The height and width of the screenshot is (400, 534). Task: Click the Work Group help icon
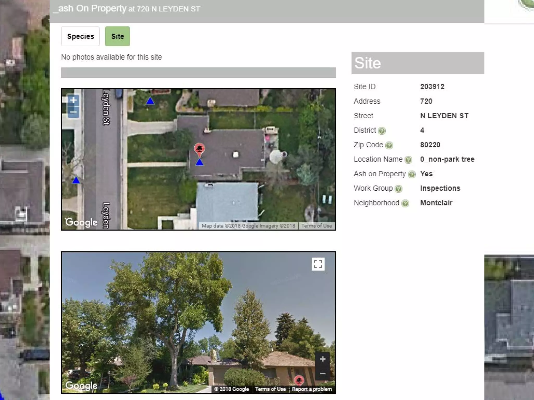point(398,189)
